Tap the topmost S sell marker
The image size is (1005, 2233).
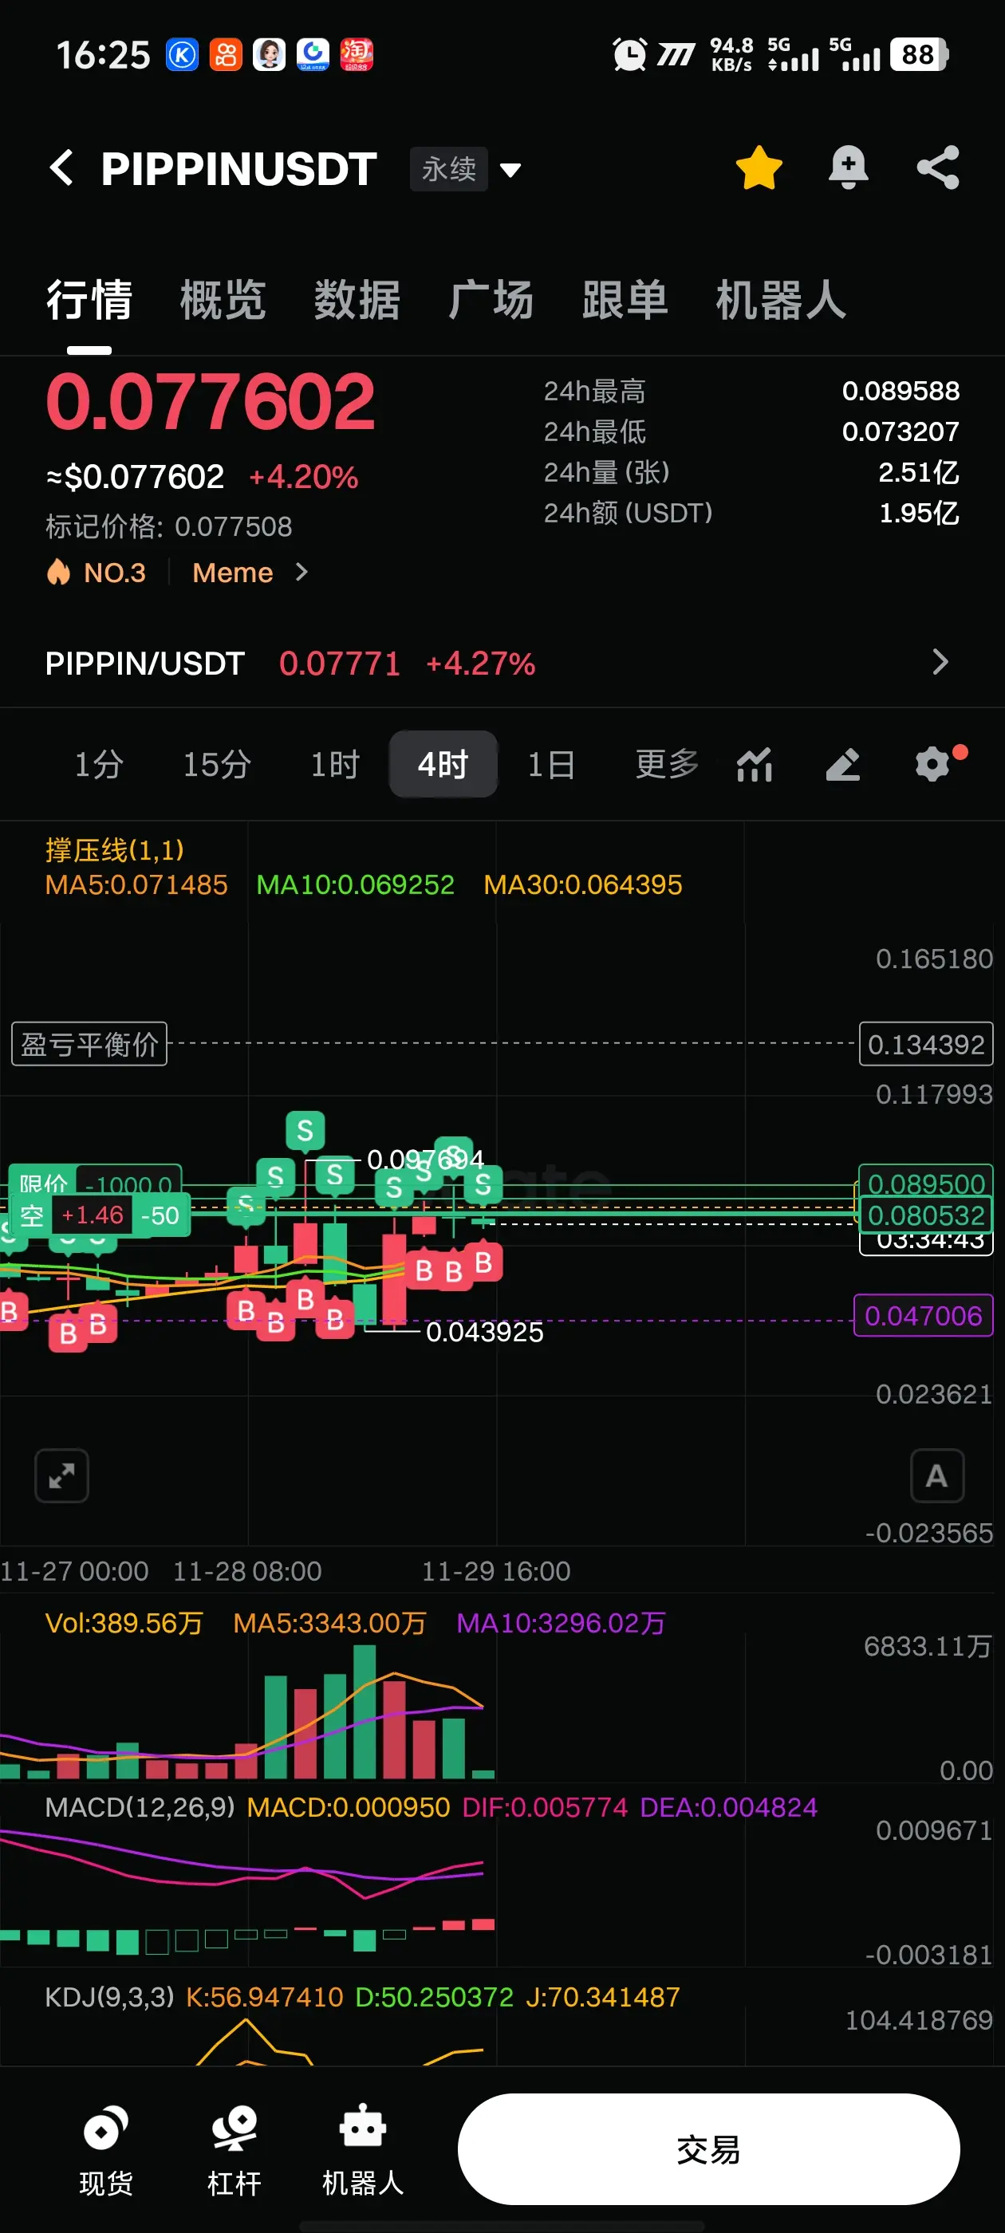point(305,1130)
